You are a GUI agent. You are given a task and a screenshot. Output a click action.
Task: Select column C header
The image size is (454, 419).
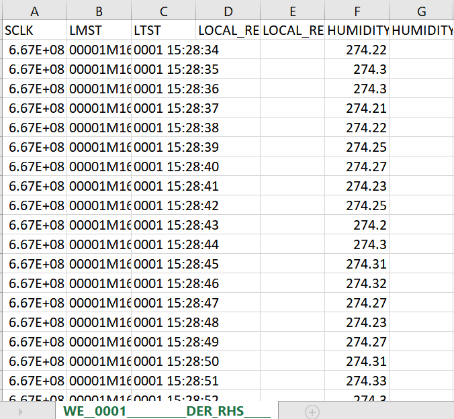[164, 11]
